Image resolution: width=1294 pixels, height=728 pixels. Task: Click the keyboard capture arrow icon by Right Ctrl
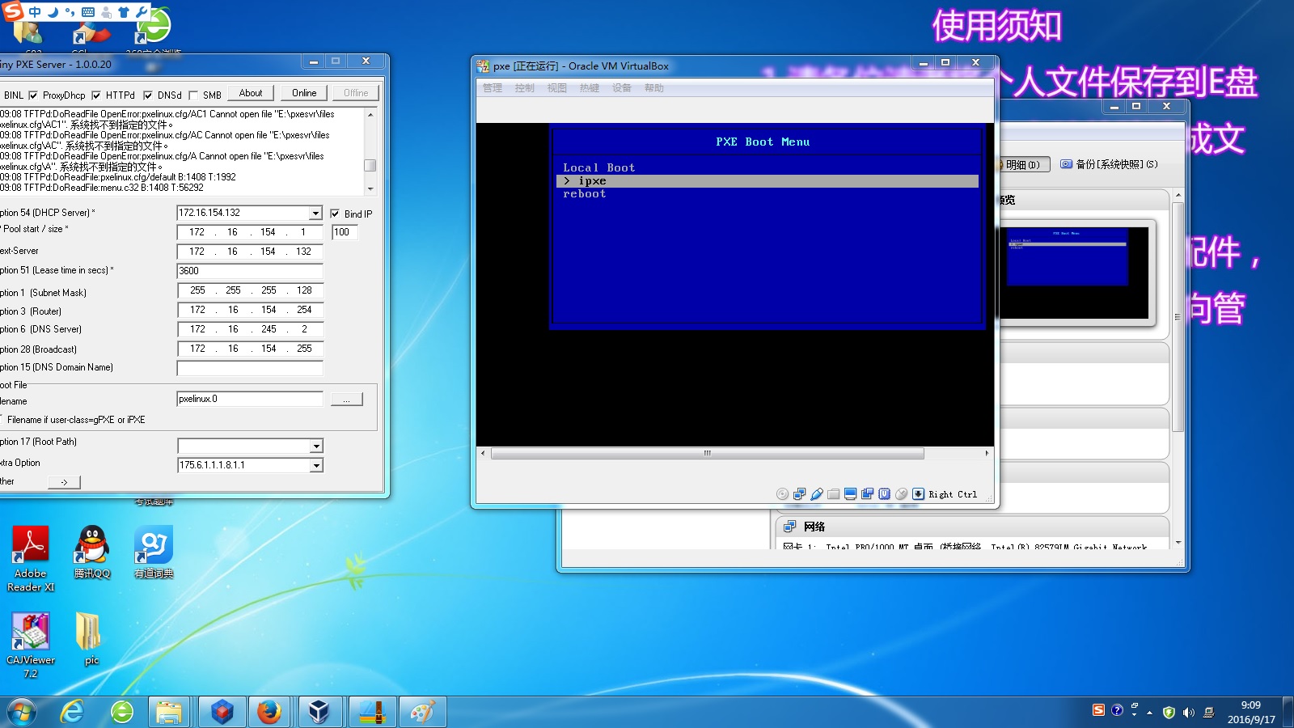click(x=918, y=494)
